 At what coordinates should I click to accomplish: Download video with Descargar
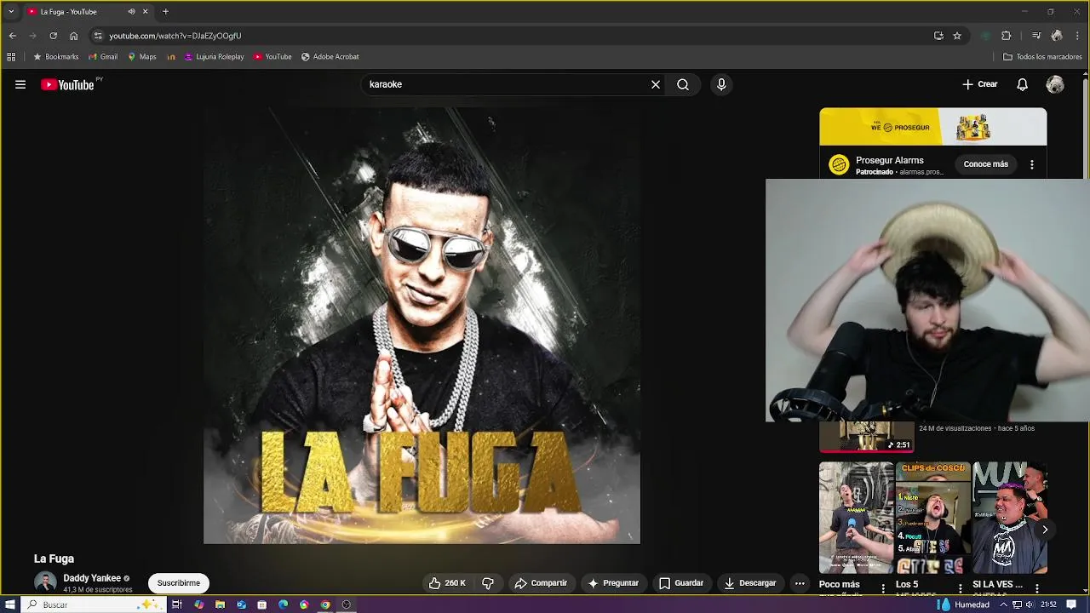(x=750, y=583)
